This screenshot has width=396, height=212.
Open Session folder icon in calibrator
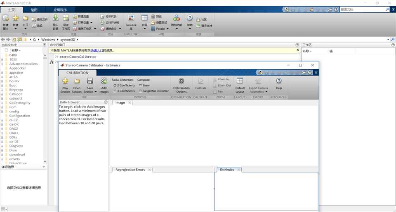tap(77, 81)
